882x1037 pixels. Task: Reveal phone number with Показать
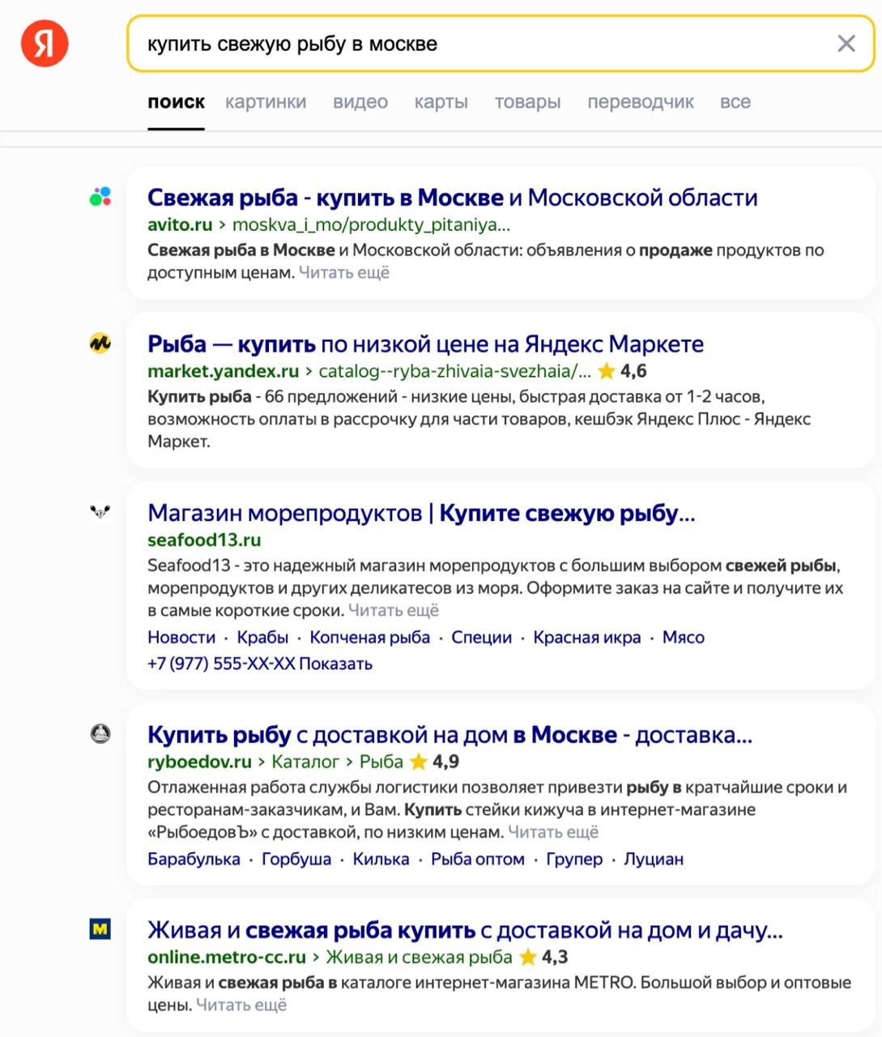335,664
